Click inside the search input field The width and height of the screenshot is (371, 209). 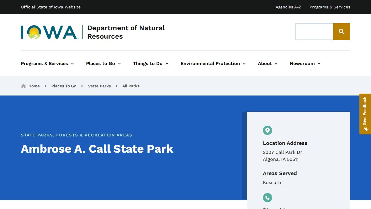click(314, 32)
